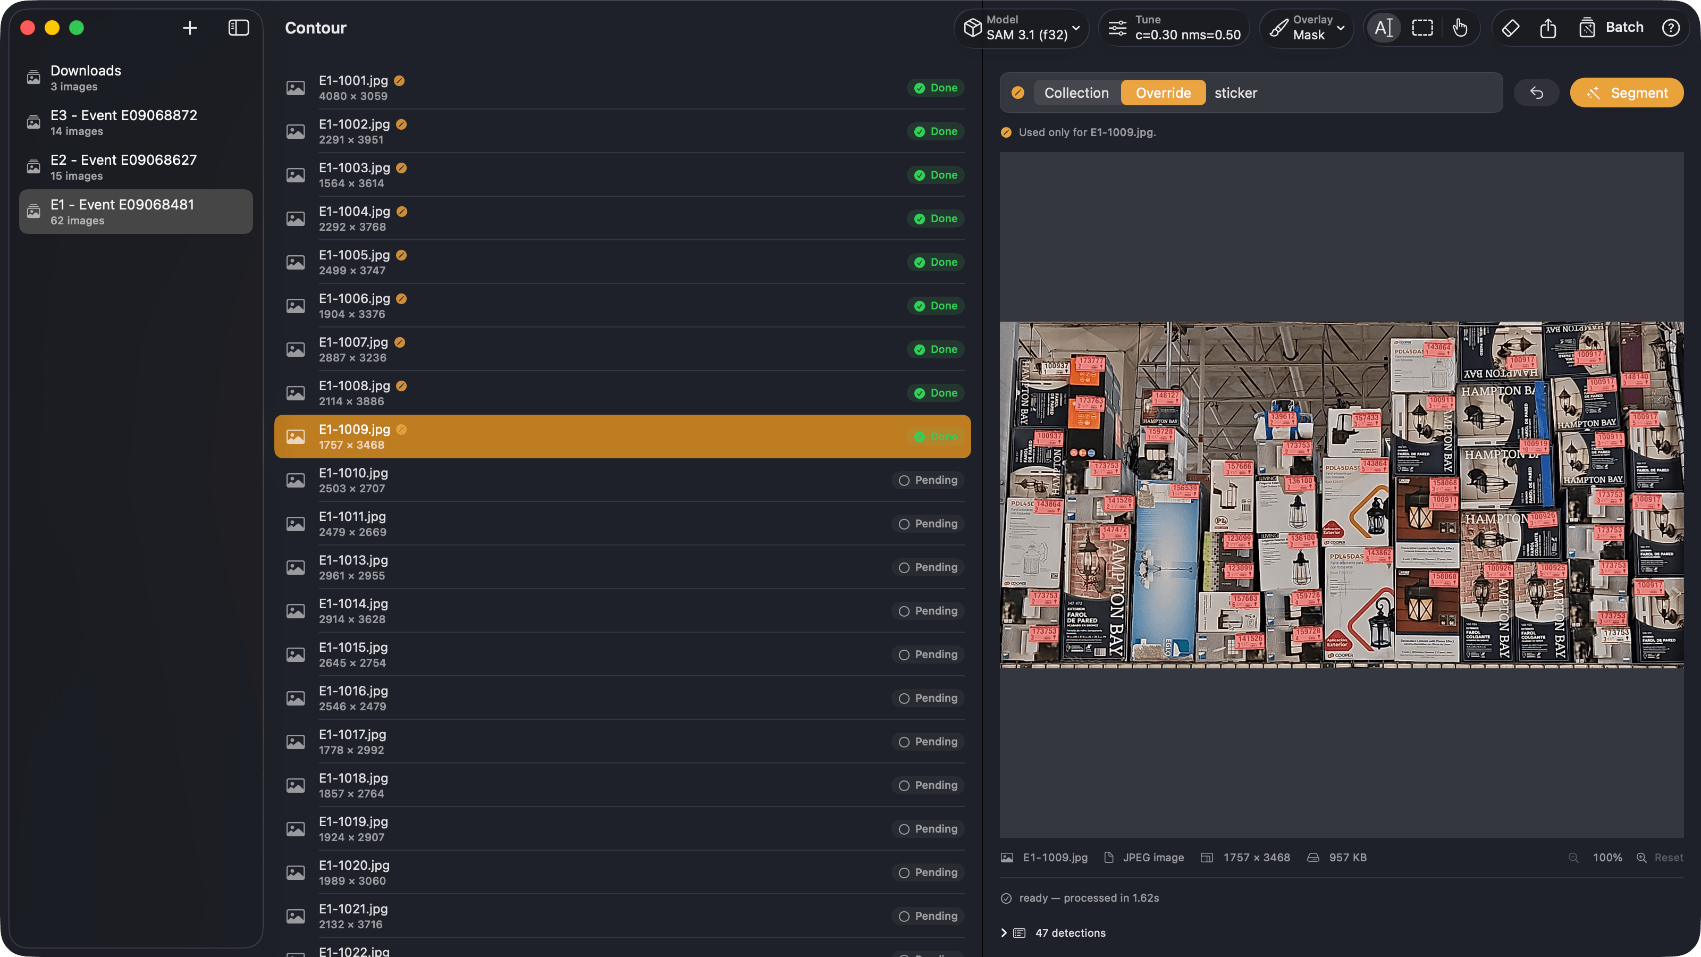The width and height of the screenshot is (1701, 957).
Task: Click the shelf image preview
Action: pos(1341,494)
